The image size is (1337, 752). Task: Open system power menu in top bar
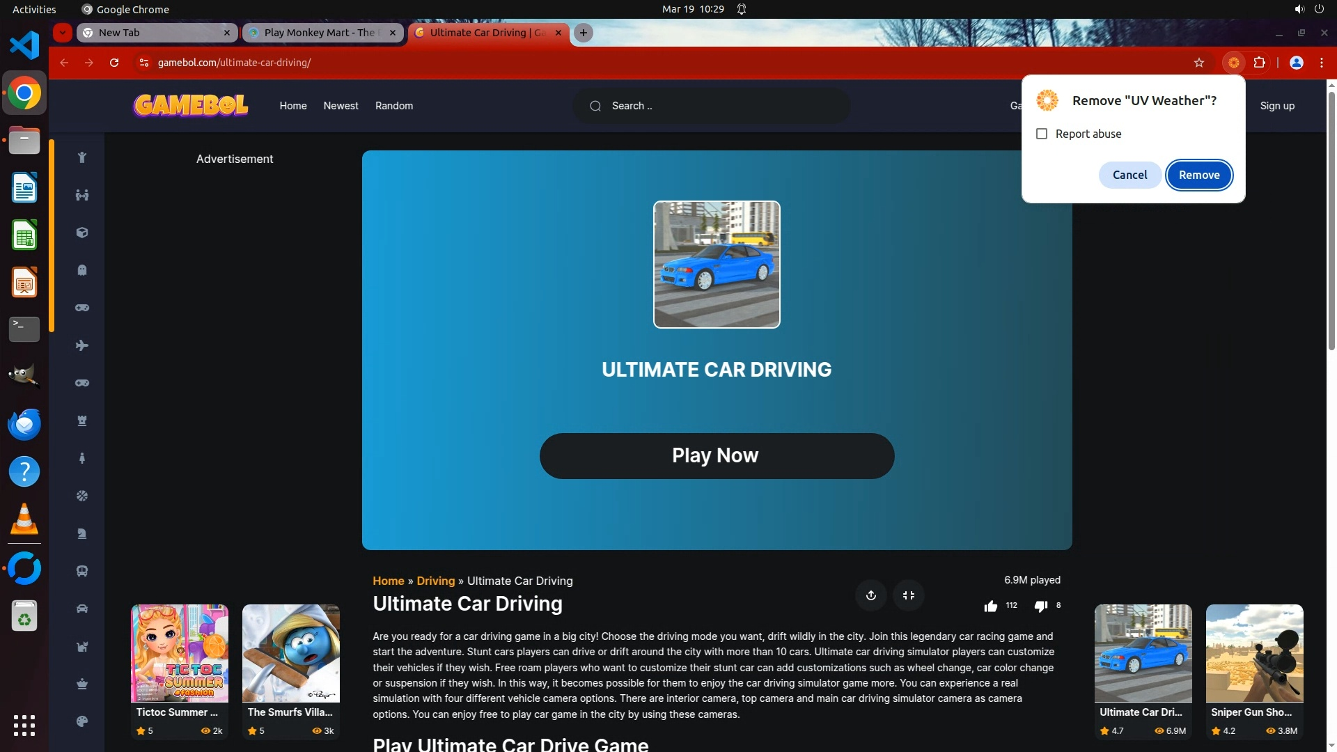pos(1319,9)
